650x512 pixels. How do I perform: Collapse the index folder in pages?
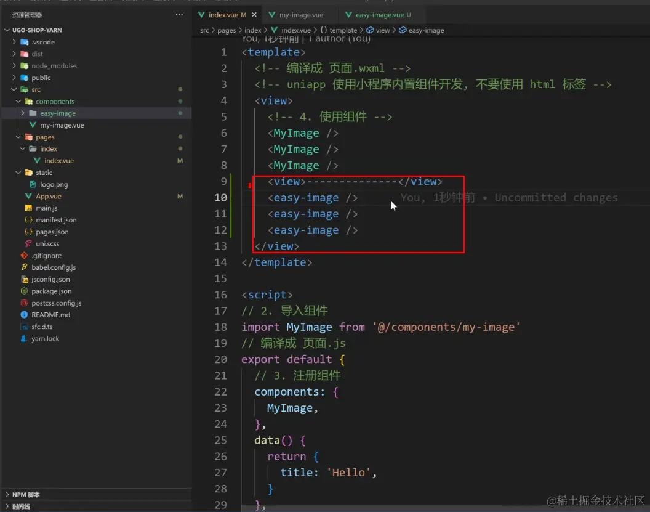(23, 148)
